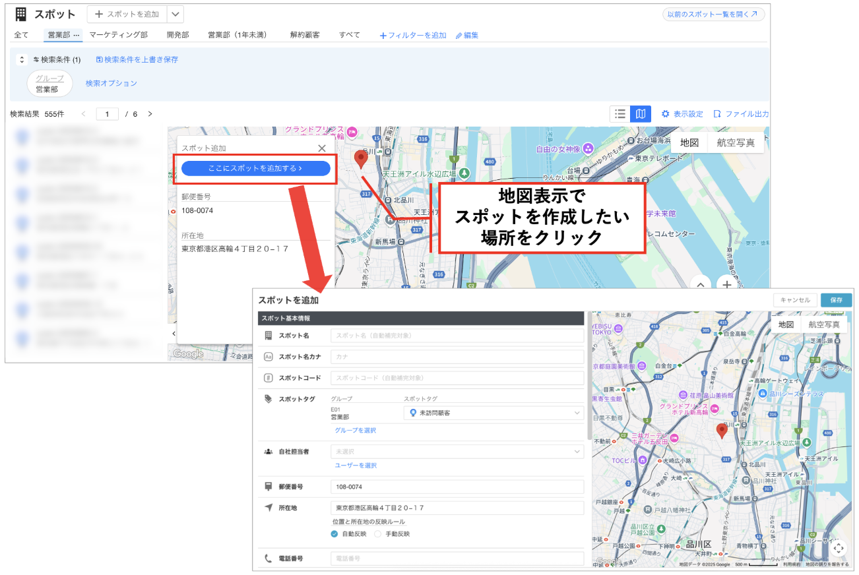Image resolution: width=859 pixels, height=575 pixels.
Task: Click the スポットコード hash icon
Action: pos(269,378)
